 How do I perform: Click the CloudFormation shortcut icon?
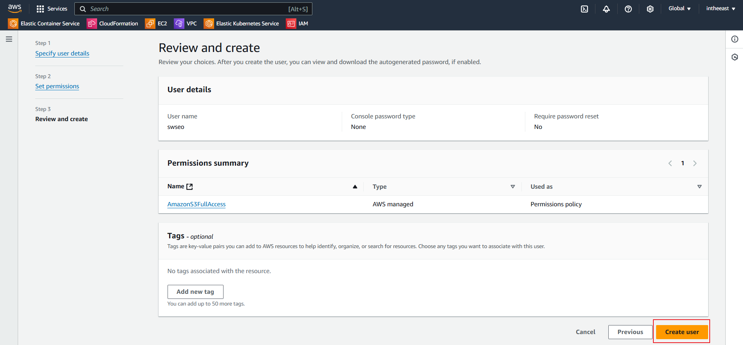tap(92, 23)
